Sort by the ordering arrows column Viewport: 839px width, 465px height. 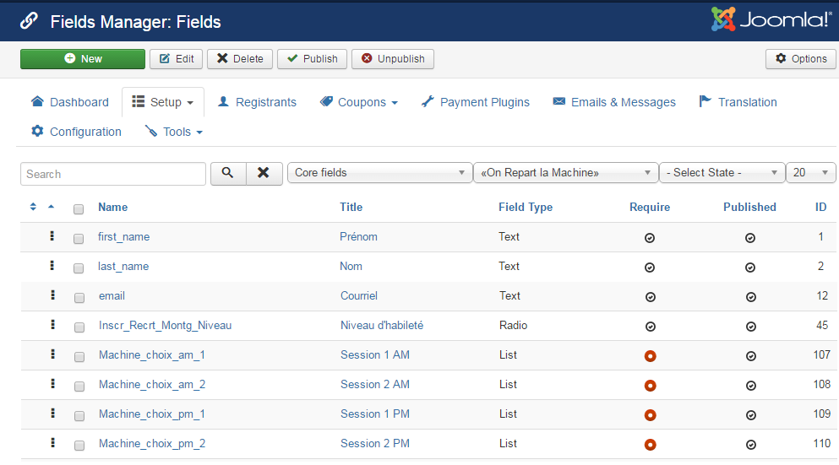[x=34, y=207]
